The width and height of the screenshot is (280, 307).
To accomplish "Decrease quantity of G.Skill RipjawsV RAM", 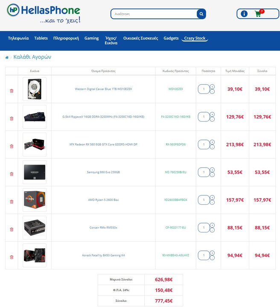I will pyautogui.click(x=212, y=119).
